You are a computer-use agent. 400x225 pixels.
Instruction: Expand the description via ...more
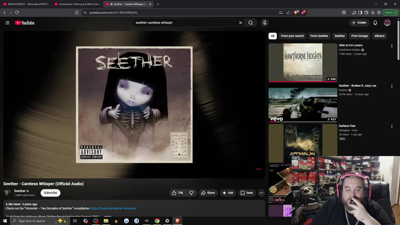(107, 216)
